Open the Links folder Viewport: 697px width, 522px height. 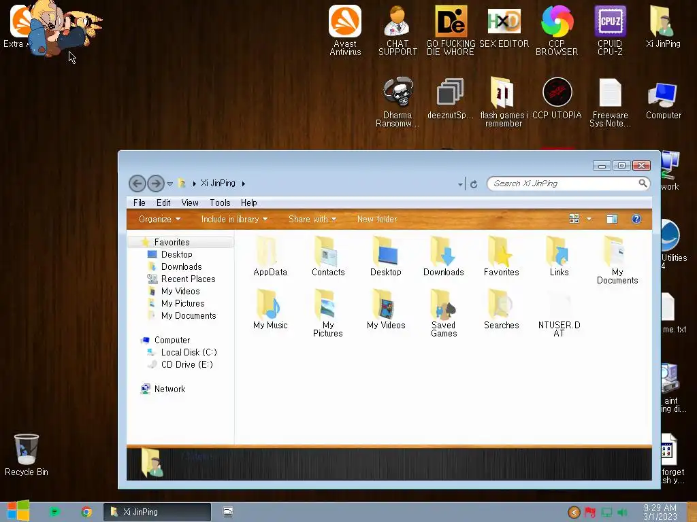pos(559,256)
